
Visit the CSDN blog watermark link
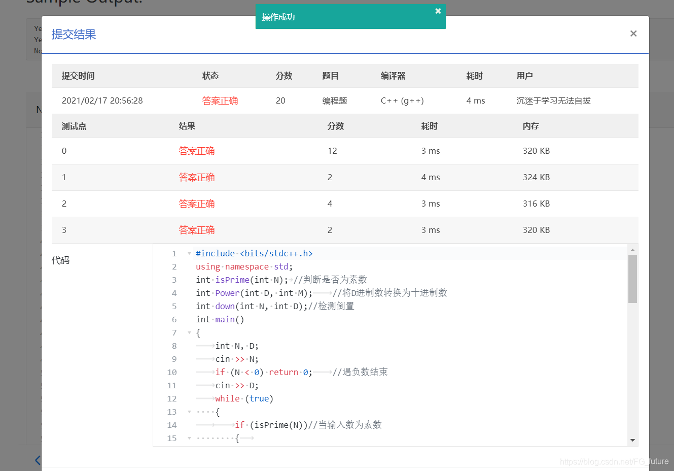point(614,461)
